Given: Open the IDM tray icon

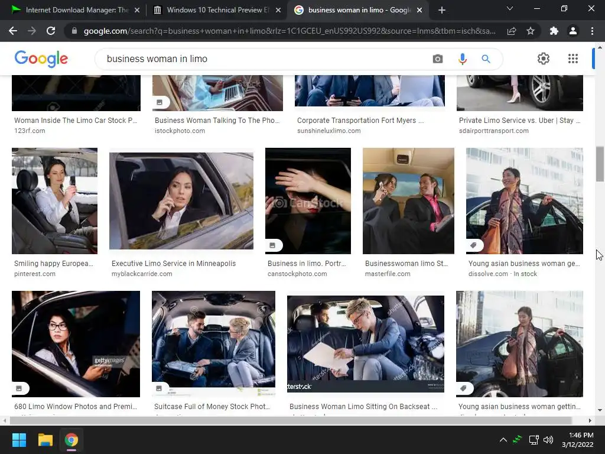Looking at the screenshot, I should (518, 440).
